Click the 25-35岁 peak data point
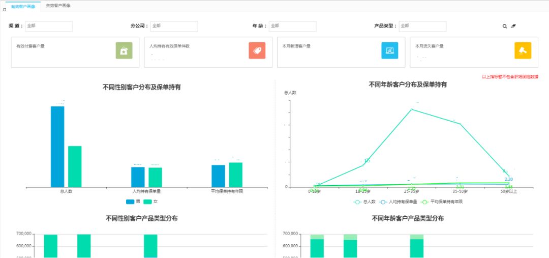Image resolution: width=549 pixels, height=258 pixels. pos(411,109)
